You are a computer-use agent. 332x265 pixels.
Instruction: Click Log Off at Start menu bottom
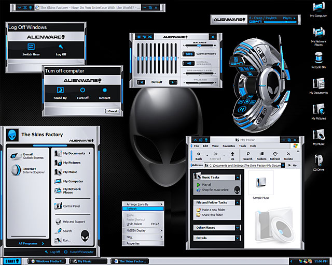click(52, 252)
